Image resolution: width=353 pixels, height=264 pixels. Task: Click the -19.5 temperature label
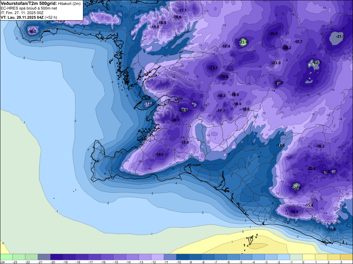coord(294,212)
